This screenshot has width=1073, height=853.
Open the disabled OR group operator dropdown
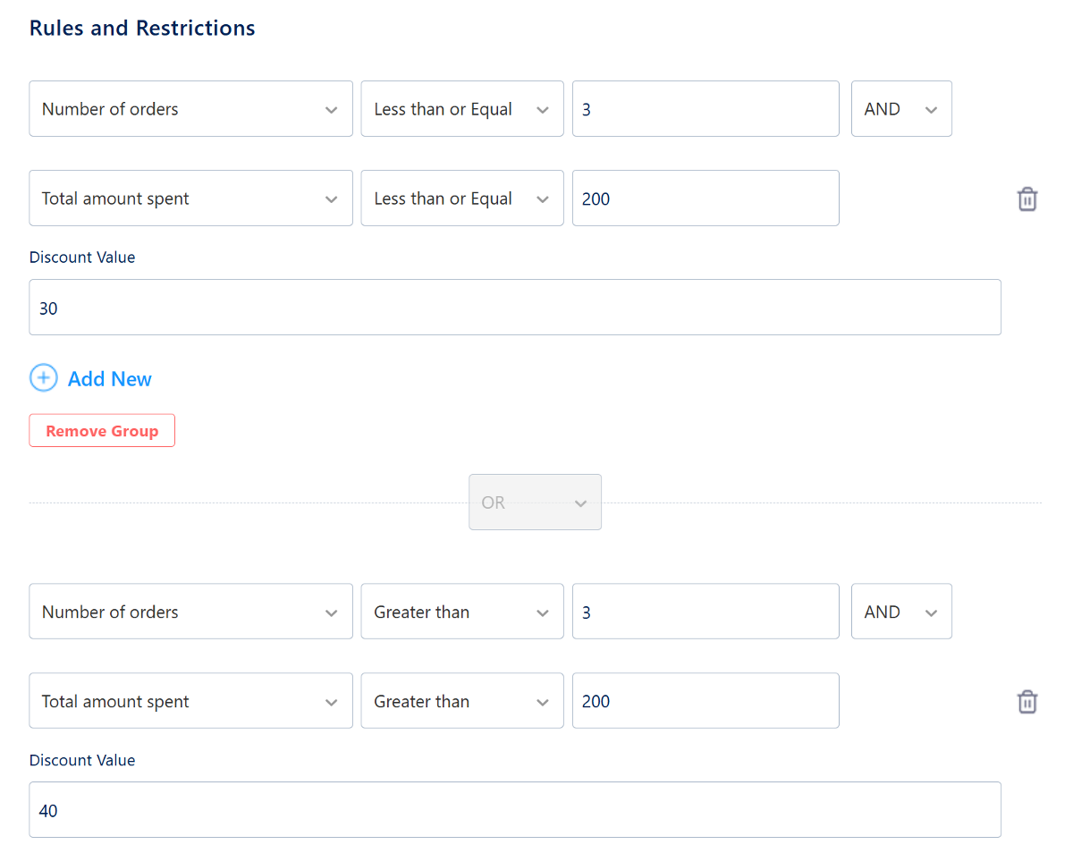pyautogui.click(x=535, y=503)
